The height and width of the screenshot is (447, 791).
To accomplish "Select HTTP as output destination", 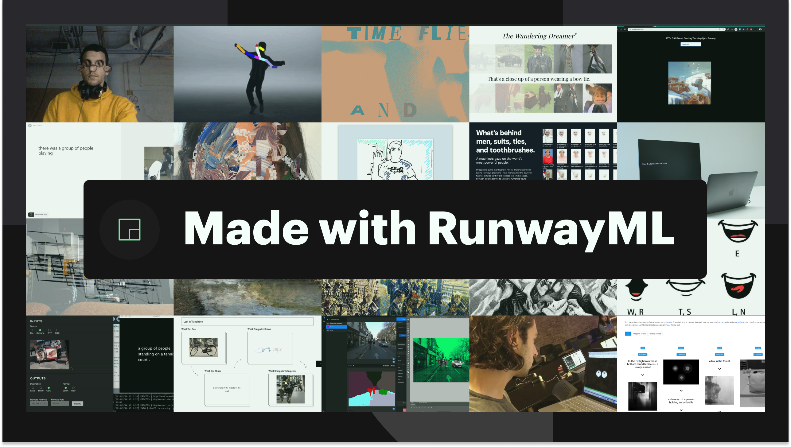I will point(41,388).
